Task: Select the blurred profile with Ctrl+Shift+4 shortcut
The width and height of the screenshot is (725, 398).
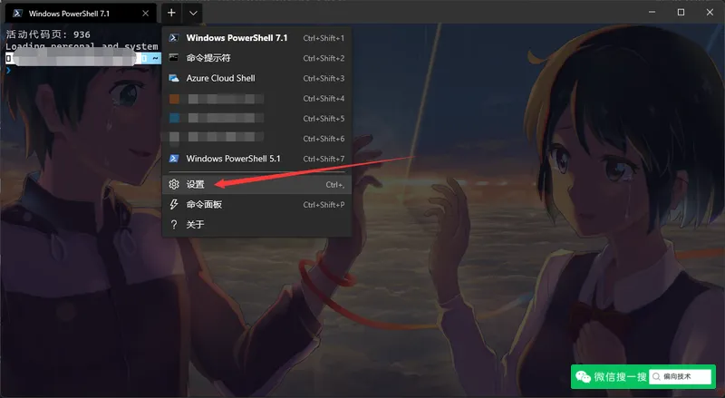Action: tap(256, 99)
